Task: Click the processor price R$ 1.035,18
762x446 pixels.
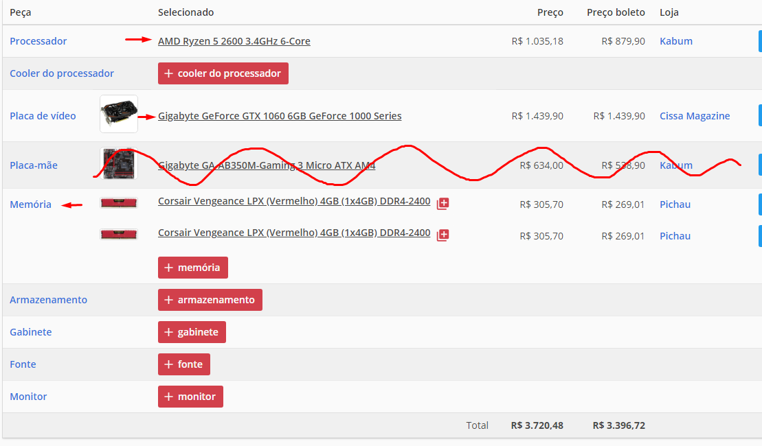Action: click(537, 41)
